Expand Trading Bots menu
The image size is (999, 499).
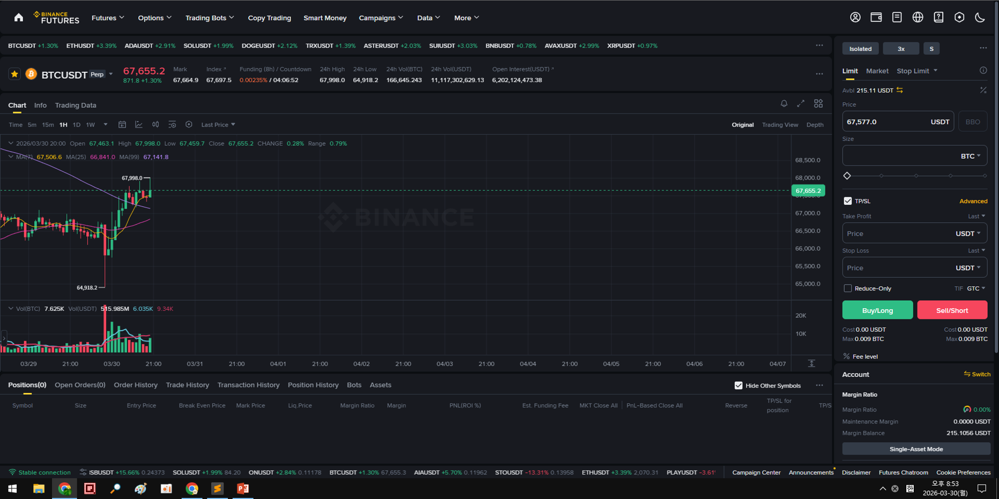pyautogui.click(x=210, y=18)
